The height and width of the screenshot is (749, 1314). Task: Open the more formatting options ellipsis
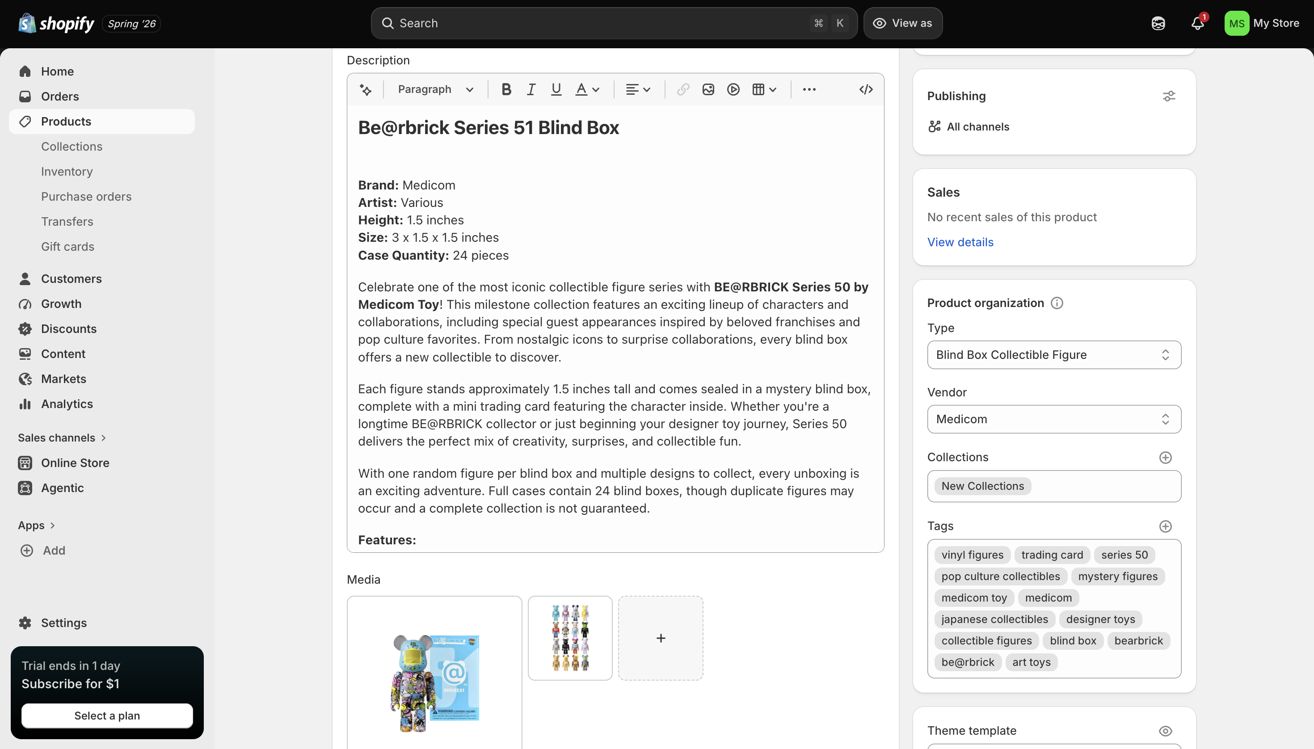point(809,89)
